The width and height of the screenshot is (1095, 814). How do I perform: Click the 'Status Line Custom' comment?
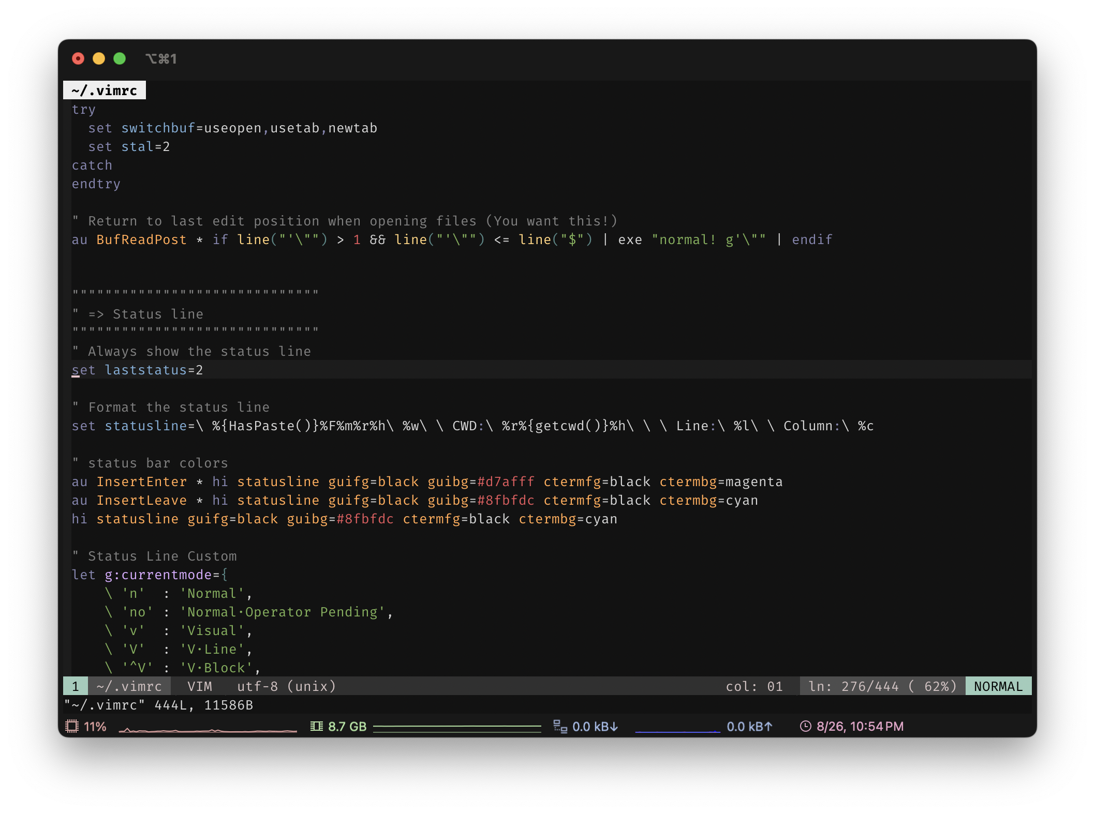click(154, 556)
